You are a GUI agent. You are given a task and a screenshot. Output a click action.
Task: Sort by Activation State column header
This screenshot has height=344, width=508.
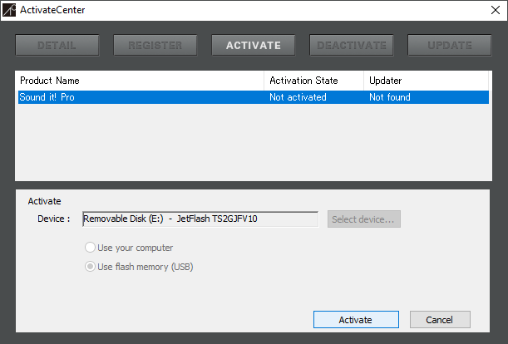click(x=313, y=81)
